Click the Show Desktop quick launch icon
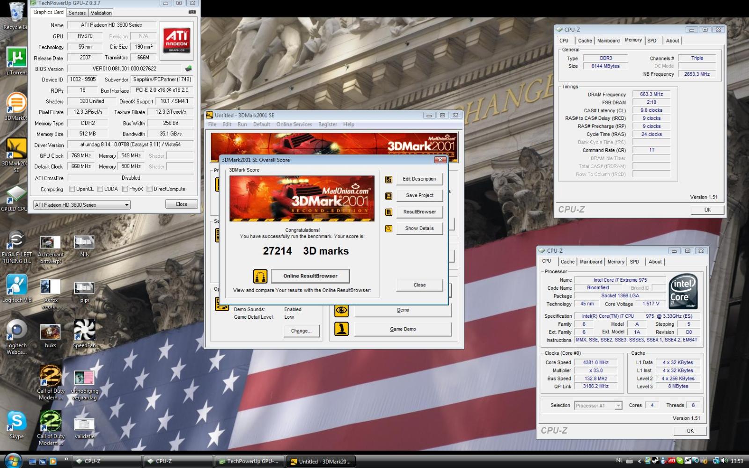749x468 pixels. click(32, 461)
